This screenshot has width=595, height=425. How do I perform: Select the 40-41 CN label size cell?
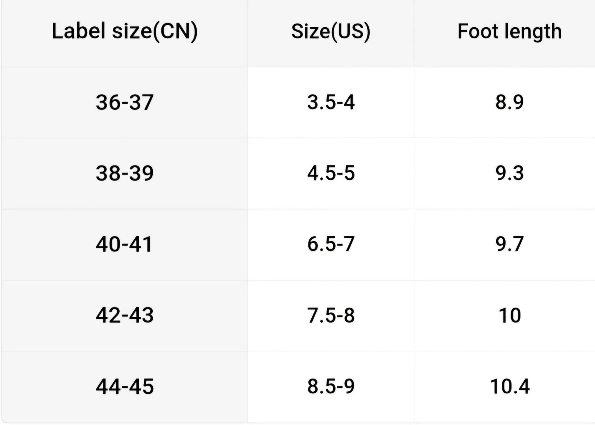pos(124,244)
